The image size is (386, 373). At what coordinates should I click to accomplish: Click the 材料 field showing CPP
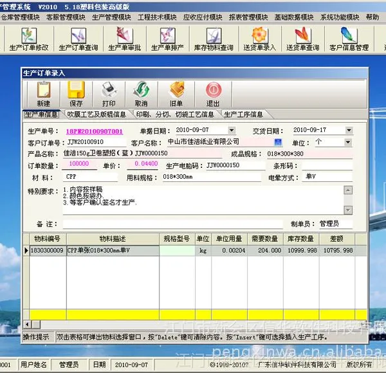tap(91, 177)
